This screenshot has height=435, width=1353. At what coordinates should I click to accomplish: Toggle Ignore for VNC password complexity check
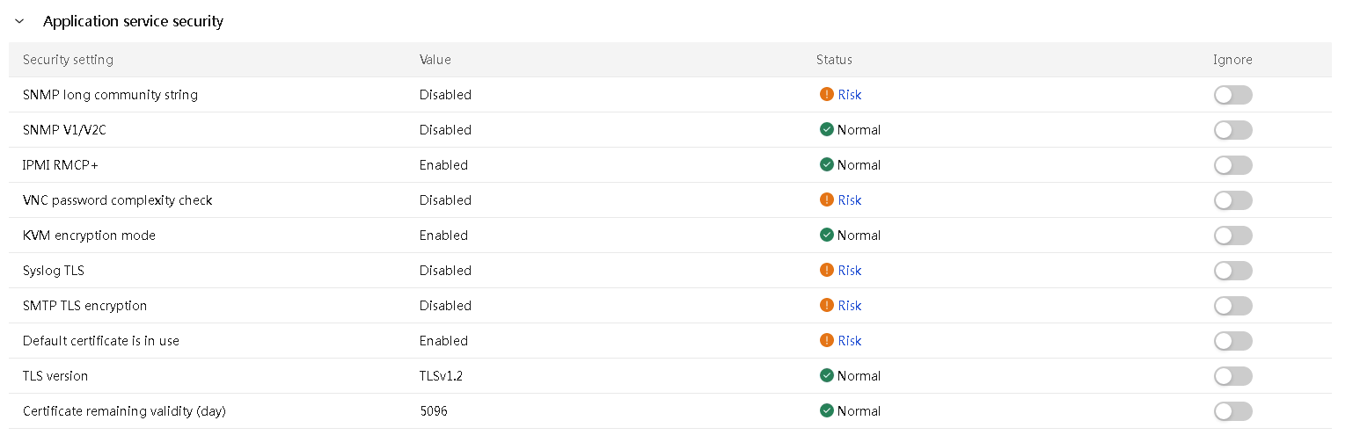coord(1232,200)
